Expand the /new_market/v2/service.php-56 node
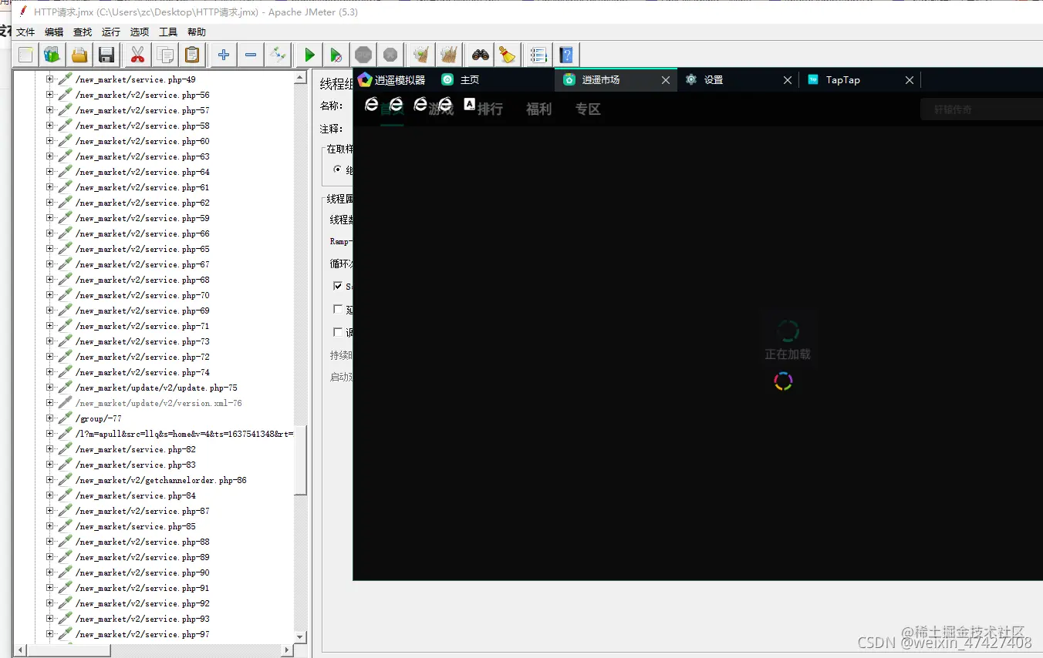The height and width of the screenshot is (658, 1043). [x=50, y=95]
